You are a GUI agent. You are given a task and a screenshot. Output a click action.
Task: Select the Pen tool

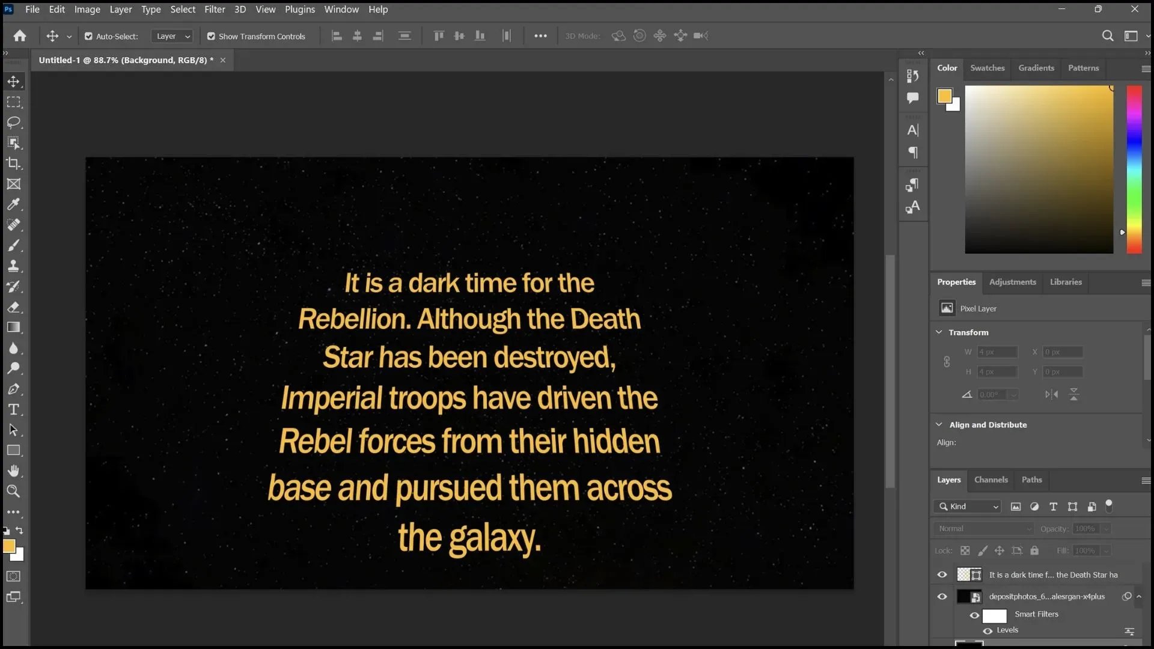(x=13, y=389)
